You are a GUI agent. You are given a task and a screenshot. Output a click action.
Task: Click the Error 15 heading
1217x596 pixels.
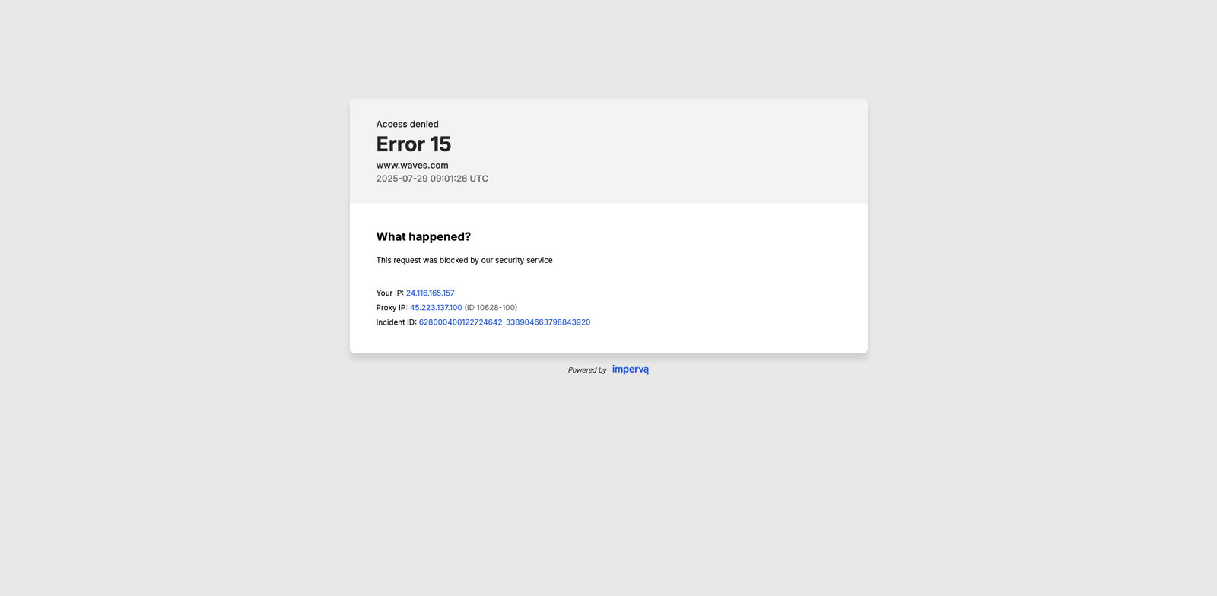point(414,144)
